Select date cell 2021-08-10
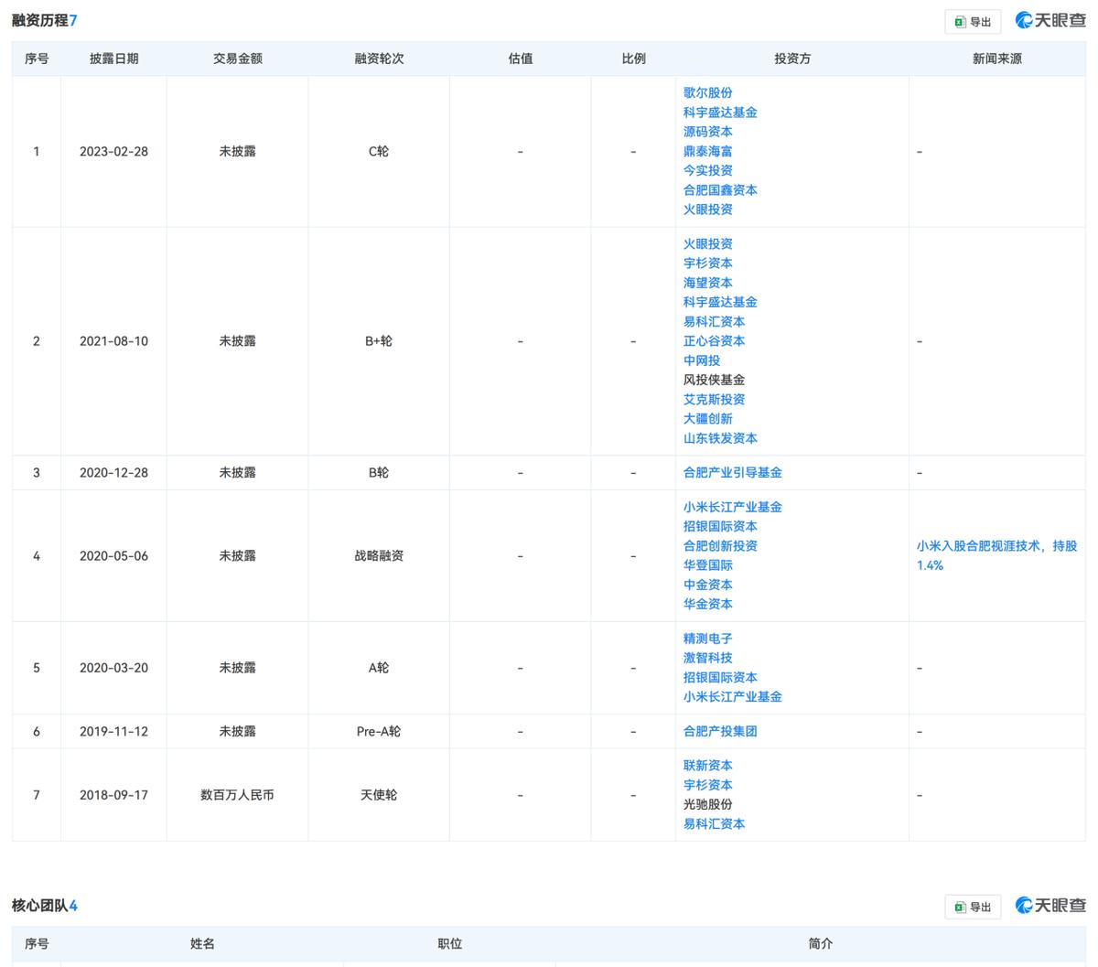 pyautogui.click(x=113, y=341)
